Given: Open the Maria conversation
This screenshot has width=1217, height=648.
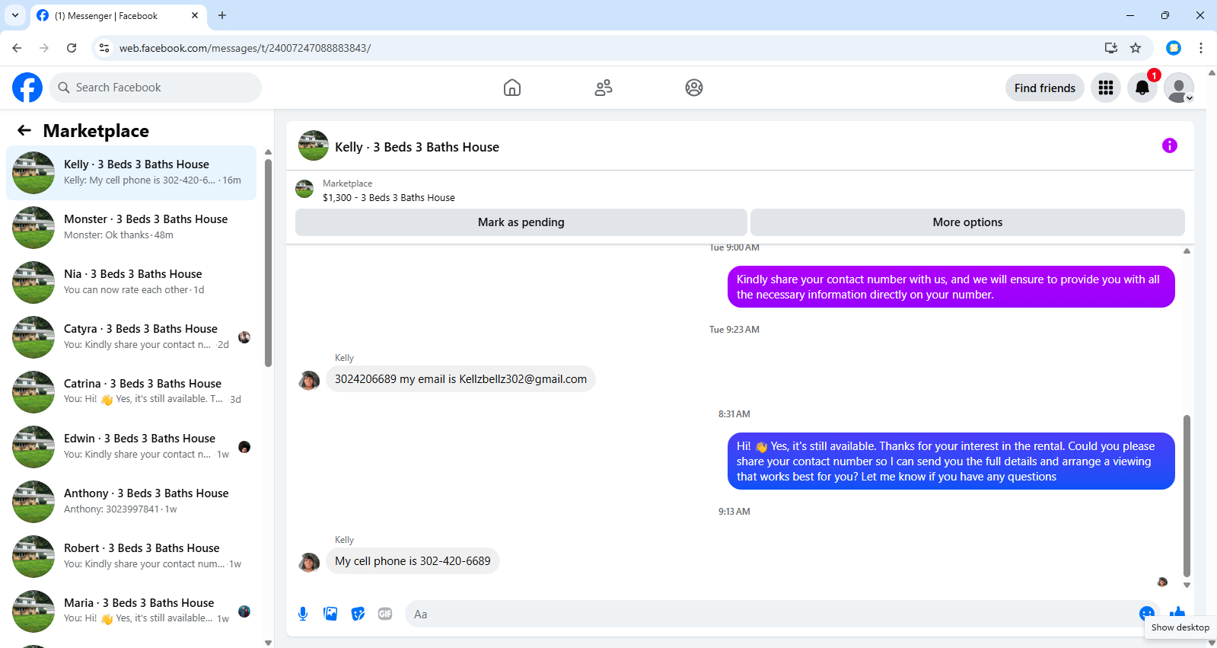Looking at the screenshot, I should (131, 611).
